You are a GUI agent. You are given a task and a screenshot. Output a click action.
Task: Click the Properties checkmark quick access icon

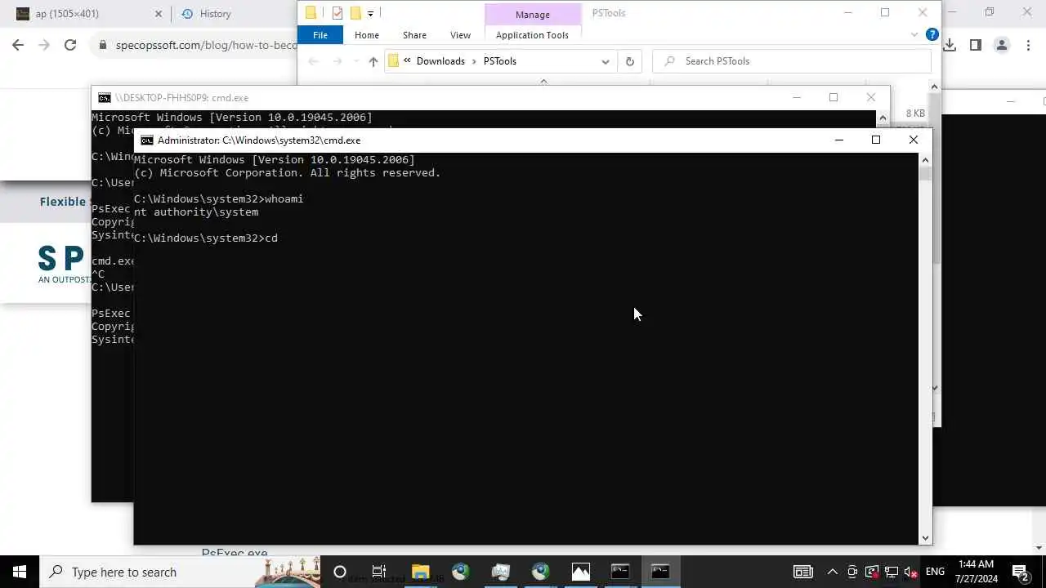337,13
